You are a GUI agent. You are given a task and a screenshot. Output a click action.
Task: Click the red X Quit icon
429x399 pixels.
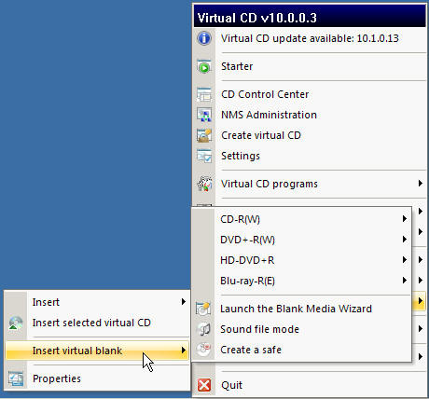pyautogui.click(x=204, y=385)
